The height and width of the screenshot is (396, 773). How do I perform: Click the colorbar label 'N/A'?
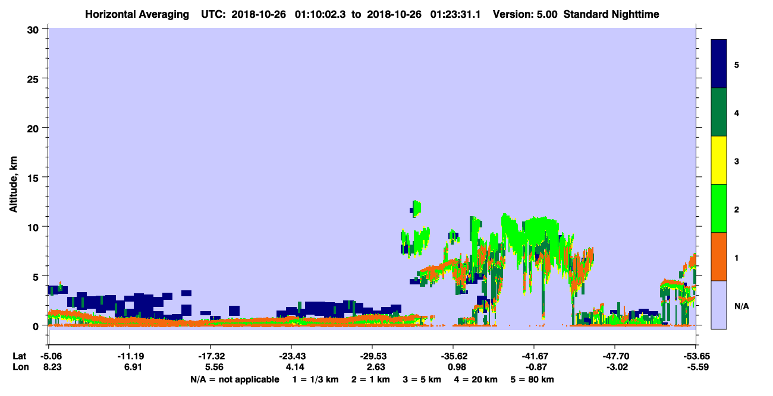point(741,306)
